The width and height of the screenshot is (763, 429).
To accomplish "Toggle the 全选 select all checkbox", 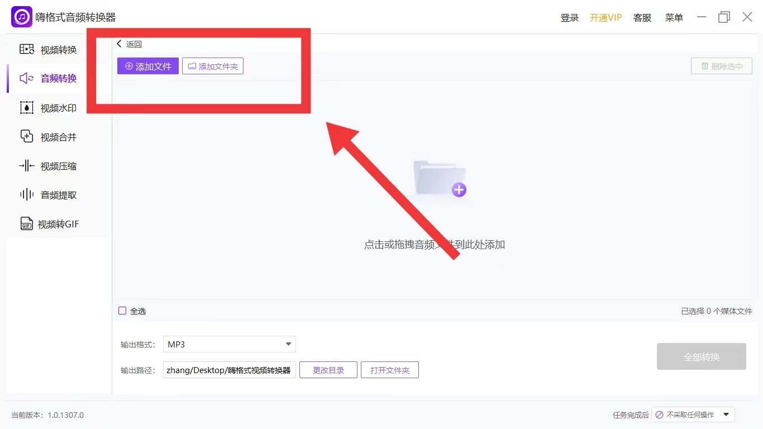I will (122, 311).
